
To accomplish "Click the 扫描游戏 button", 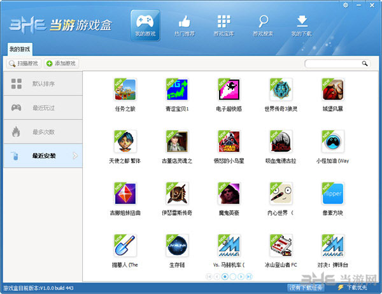I will click(24, 64).
